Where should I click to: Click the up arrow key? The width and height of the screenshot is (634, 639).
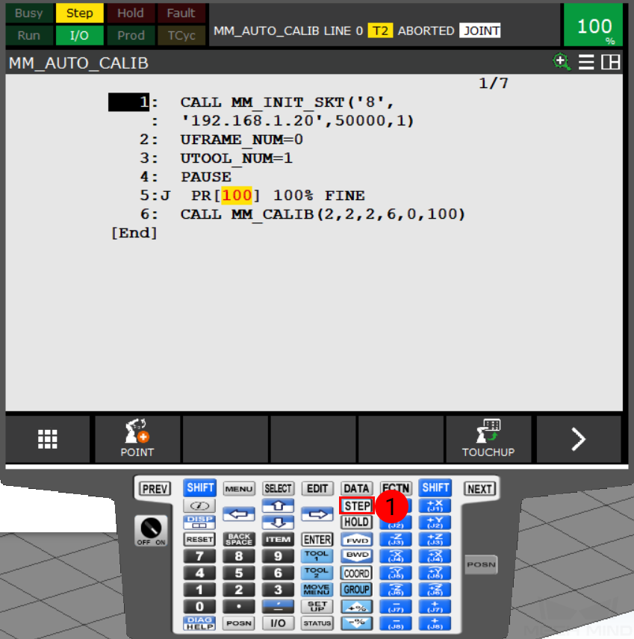(278, 505)
